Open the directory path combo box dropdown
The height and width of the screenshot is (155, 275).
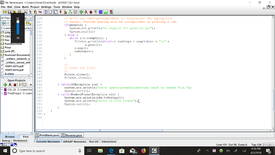tap(30, 28)
